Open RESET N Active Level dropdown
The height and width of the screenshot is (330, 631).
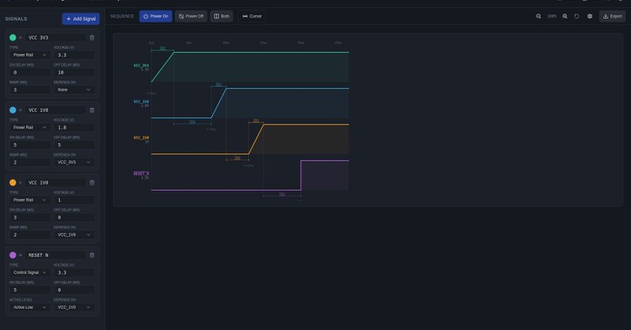pyautogui.click(x=30, y=307)
